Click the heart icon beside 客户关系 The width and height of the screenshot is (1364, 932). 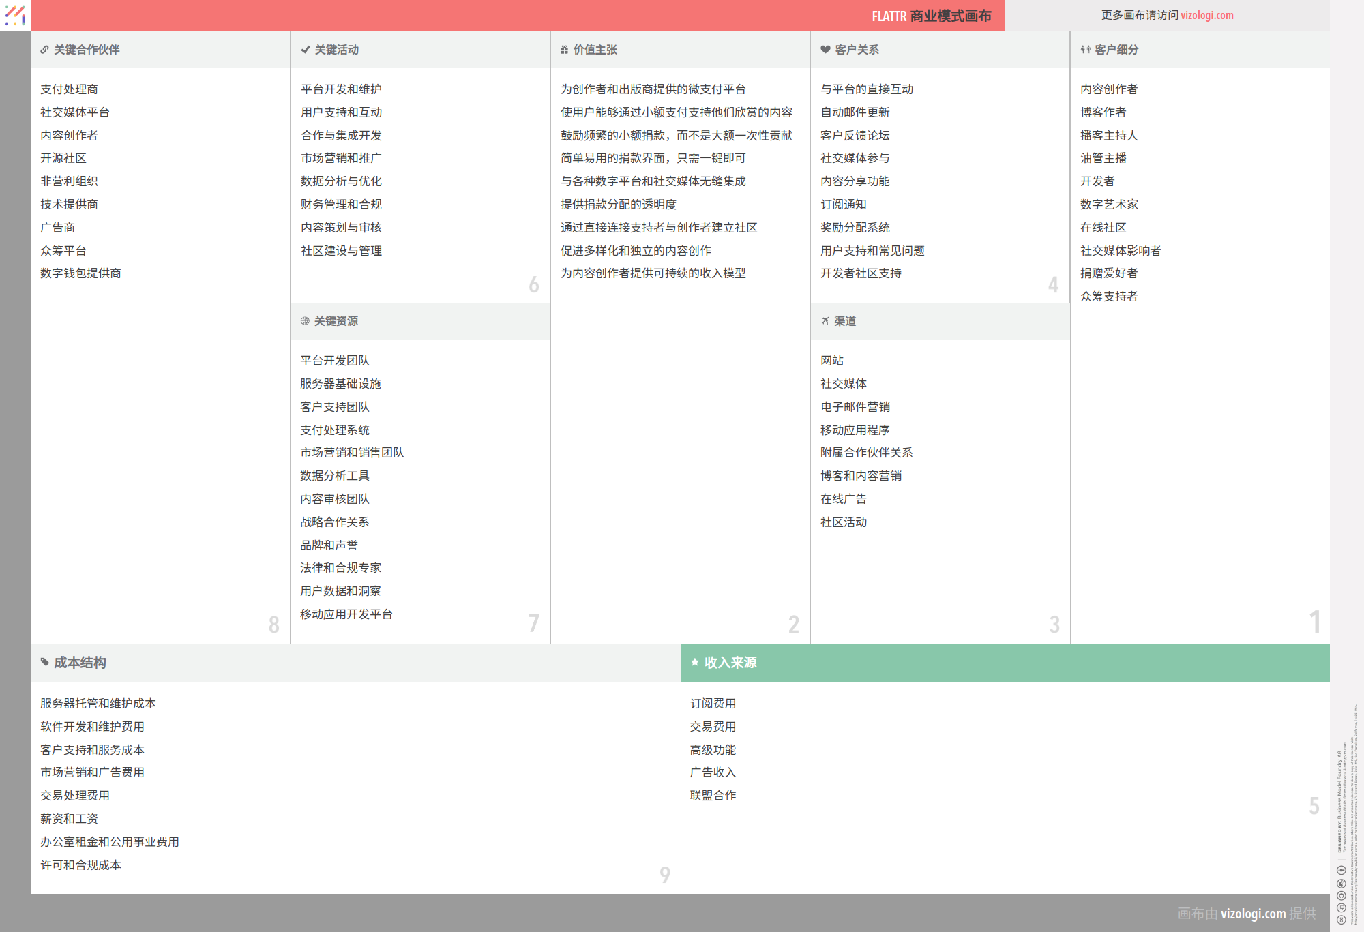825,50
